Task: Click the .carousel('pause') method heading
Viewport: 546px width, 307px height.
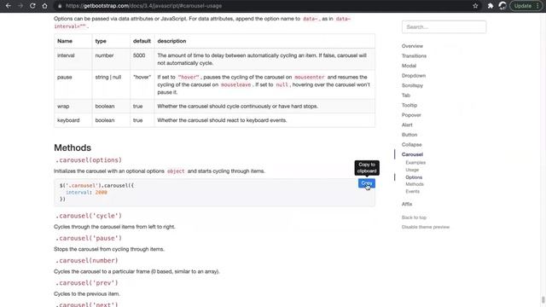Action: [x=89, y=238]
